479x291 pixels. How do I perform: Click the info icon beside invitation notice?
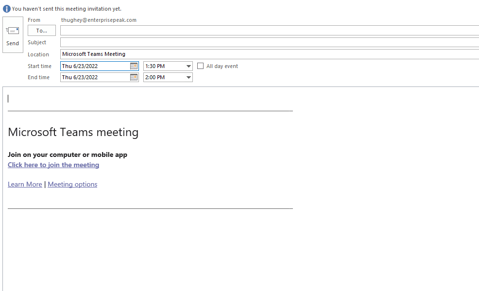click(6, 9)
